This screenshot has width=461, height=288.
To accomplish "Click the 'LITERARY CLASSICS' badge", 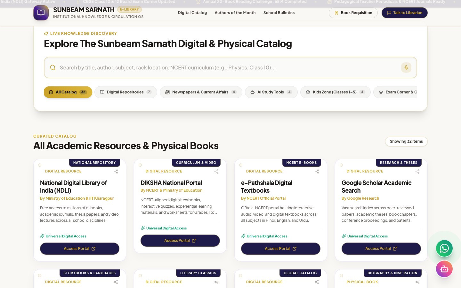I will point(198,273).
